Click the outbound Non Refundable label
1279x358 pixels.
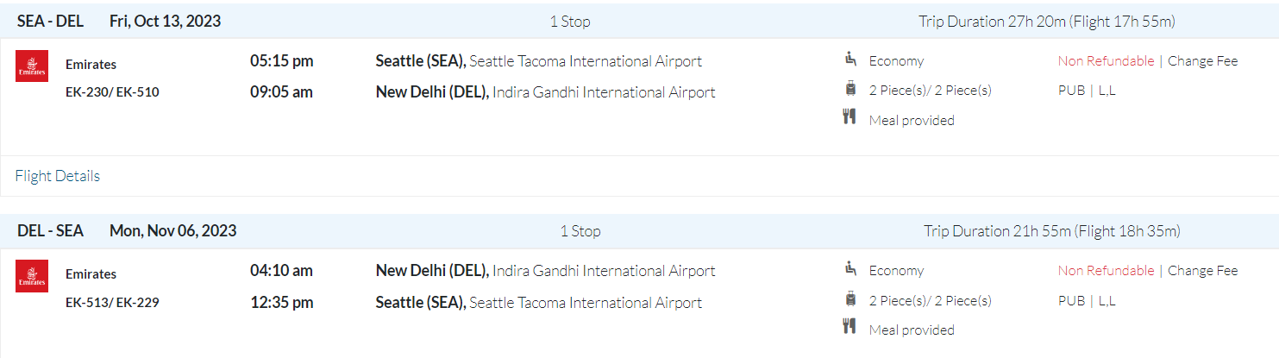pos(1106,61)
